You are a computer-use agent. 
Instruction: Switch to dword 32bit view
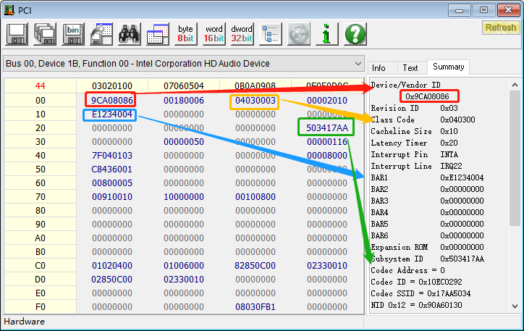242,34
